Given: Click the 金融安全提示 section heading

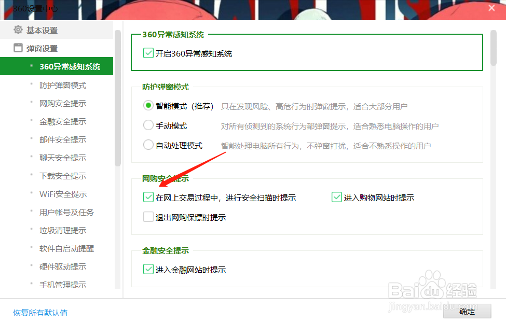Looking at the screenshot, I should tap(166, 250).
